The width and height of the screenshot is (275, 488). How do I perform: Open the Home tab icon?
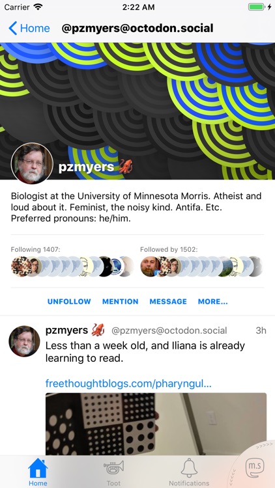38,472
